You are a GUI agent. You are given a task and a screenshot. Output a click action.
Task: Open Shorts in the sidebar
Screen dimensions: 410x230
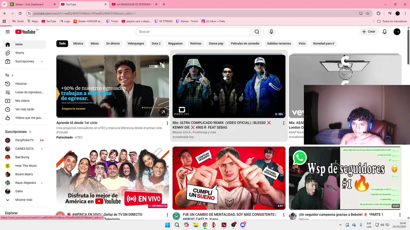click(x=24, y=53)
